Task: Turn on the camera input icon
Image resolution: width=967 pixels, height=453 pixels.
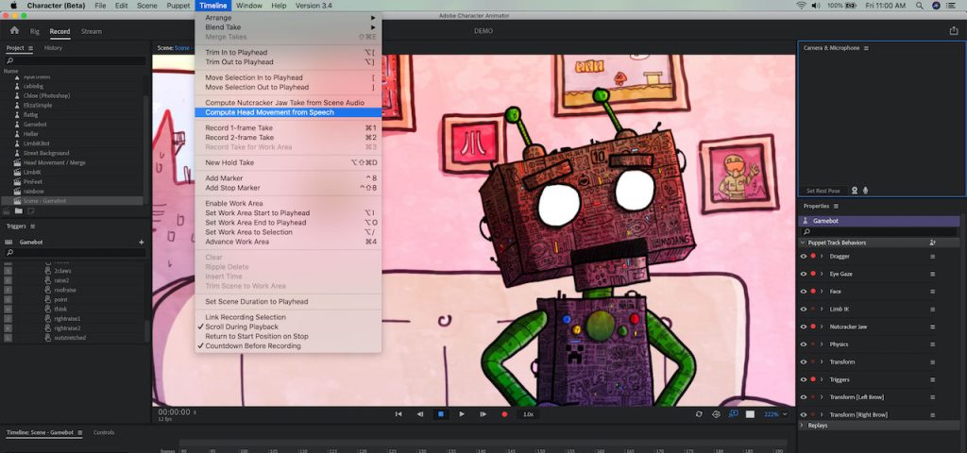Action: (855, 191)
